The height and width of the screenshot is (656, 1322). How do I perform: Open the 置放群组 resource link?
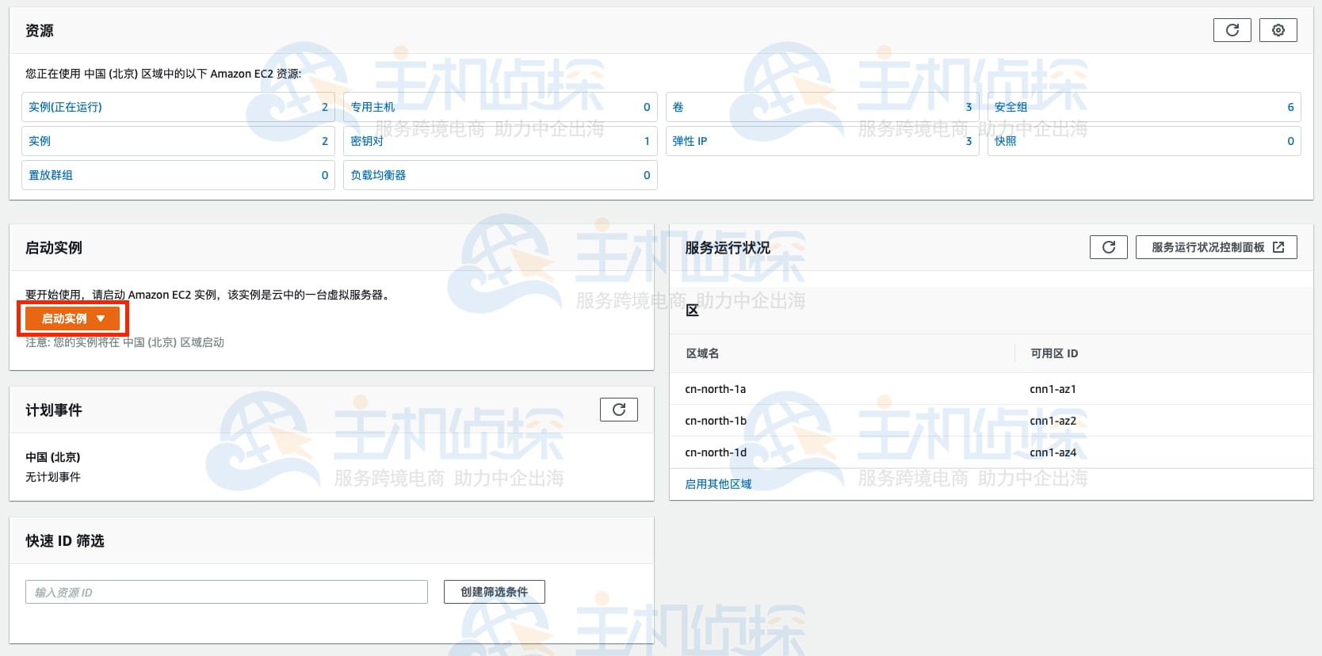click(51, 175)
